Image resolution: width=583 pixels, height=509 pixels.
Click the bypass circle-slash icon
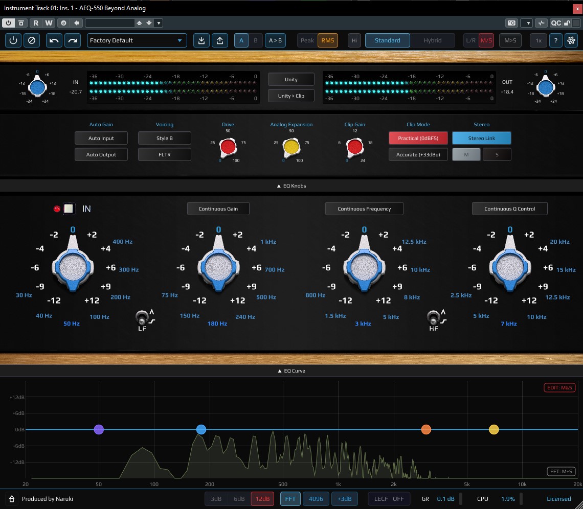pos(32,40)
